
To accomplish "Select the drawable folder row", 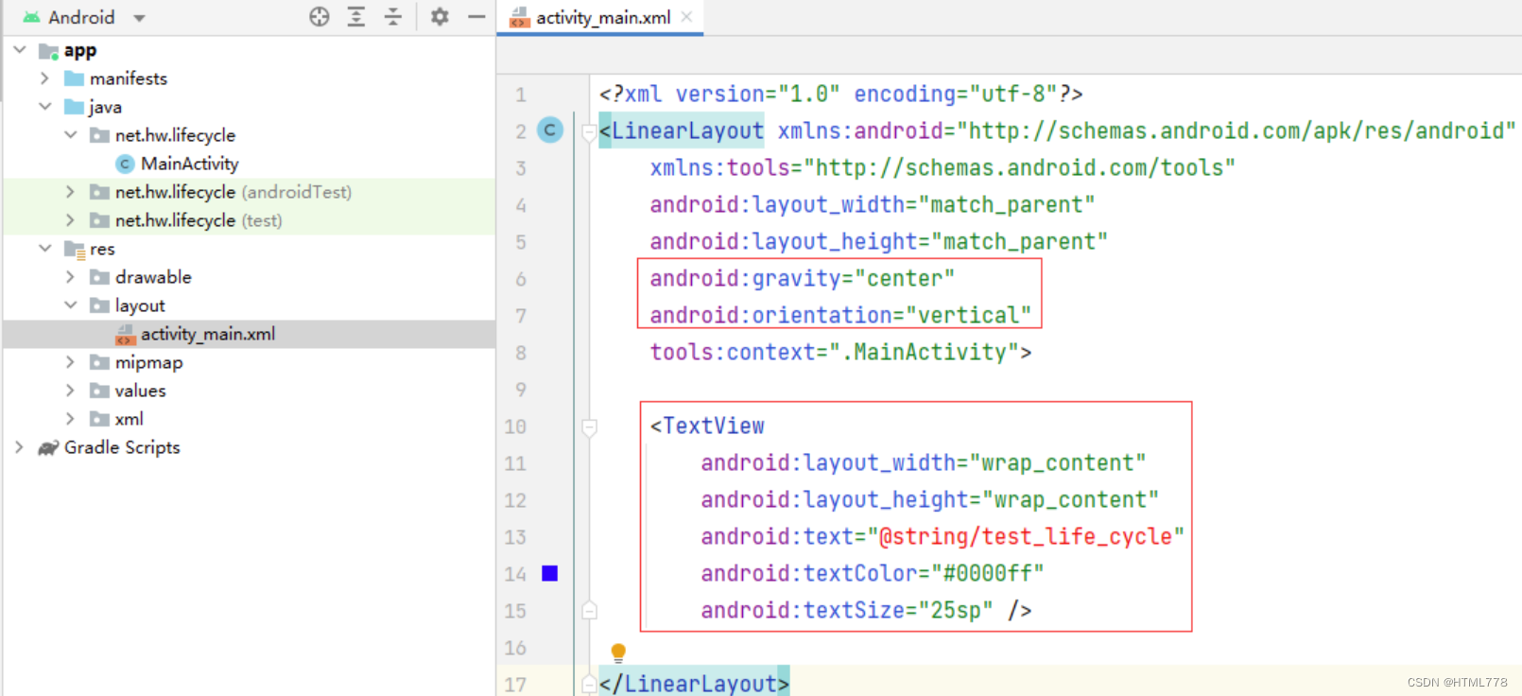I will 249,277.
